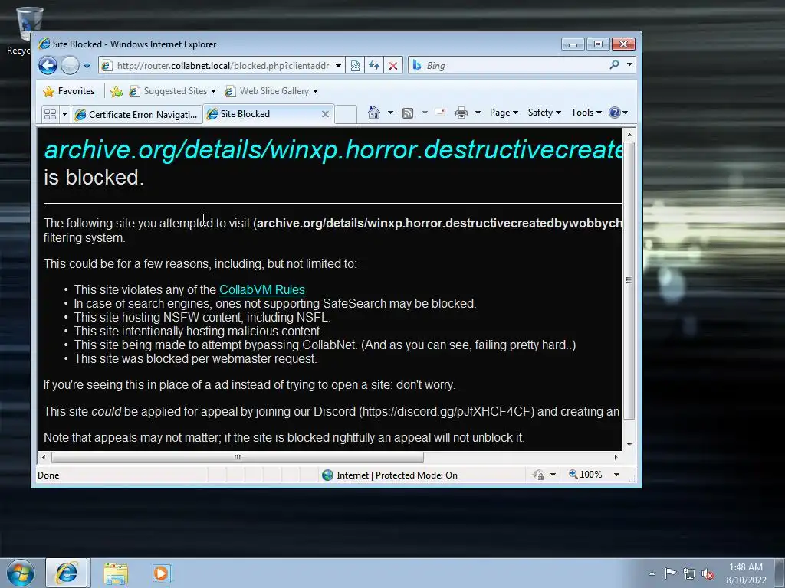Screen dimensions: 785x588
Task: Stop loading with the red X icon
Action: pyautogui.click(x=393, y=66)
